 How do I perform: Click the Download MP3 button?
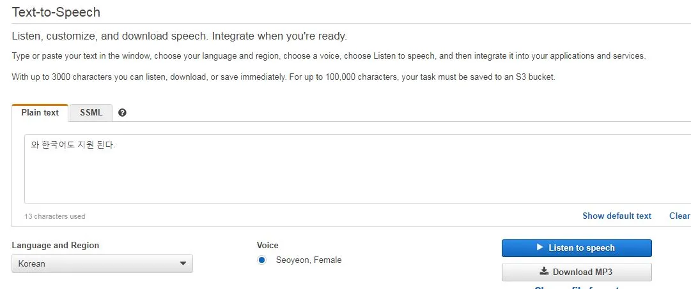point(577,272)
